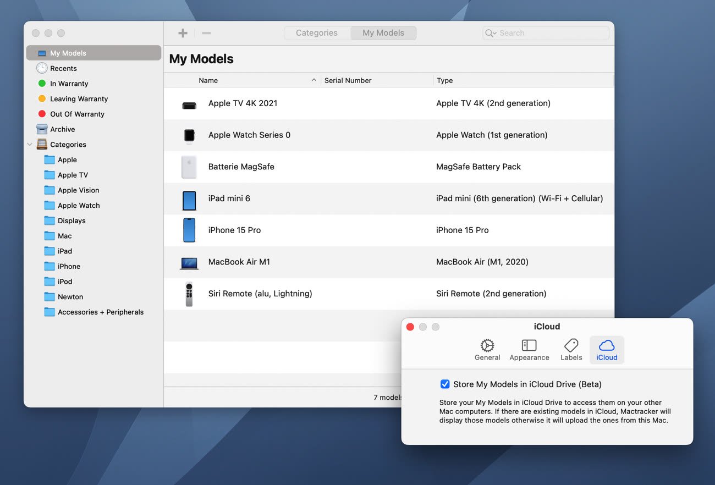Open the Archive box icon

point(42,129)
